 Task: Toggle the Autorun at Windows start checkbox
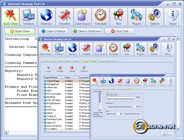point(140,114)
